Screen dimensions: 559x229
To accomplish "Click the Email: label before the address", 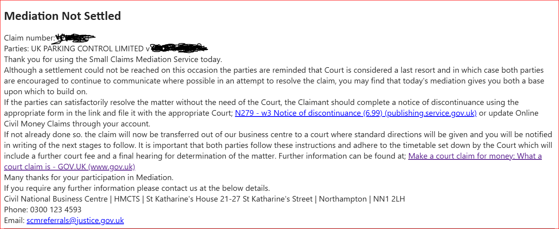I will (14, 220).
